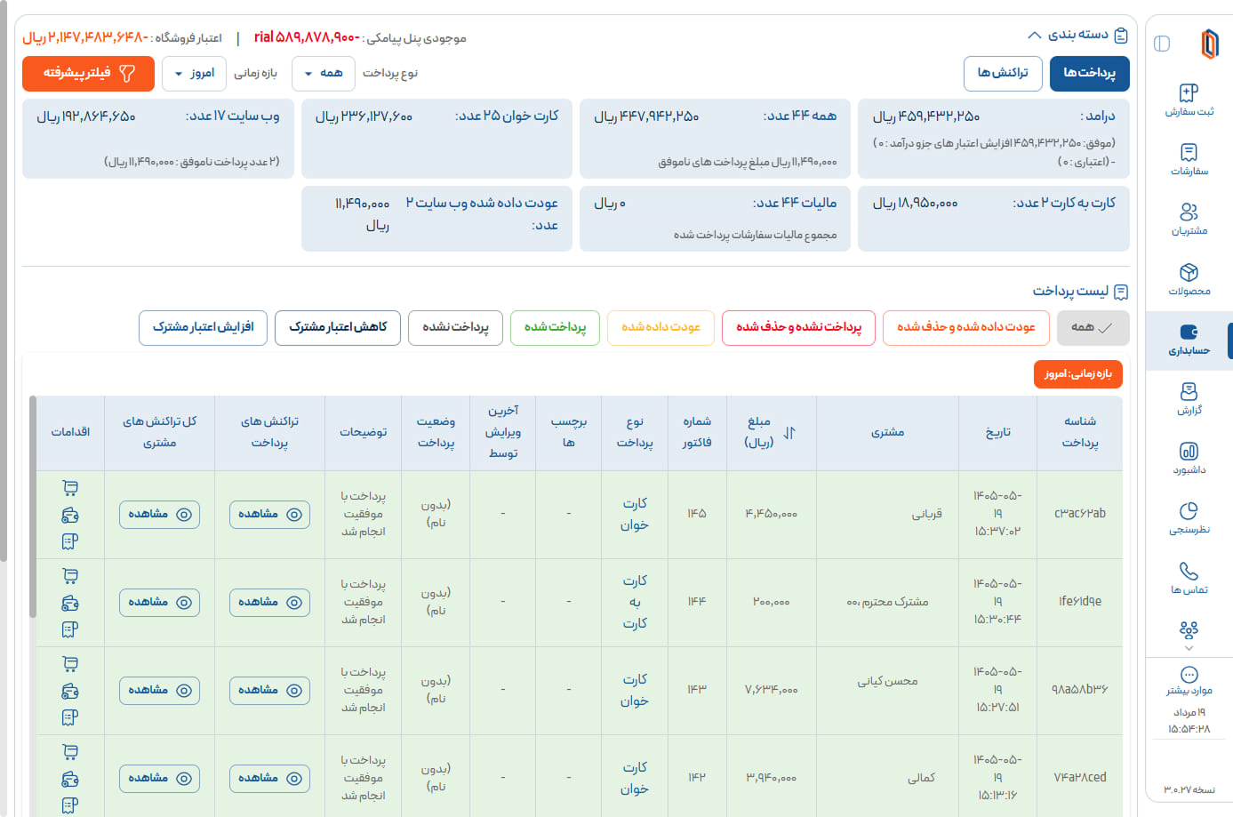Click delivery icon in row 1fe71d9e
1233x817 pixels.
(x=70, y=603)
